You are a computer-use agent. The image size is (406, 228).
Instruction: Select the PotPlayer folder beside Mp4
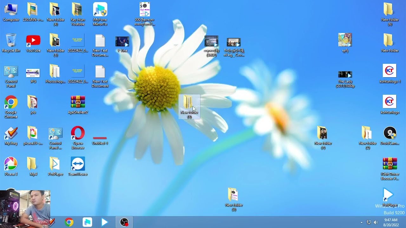(x=56, y=167)
